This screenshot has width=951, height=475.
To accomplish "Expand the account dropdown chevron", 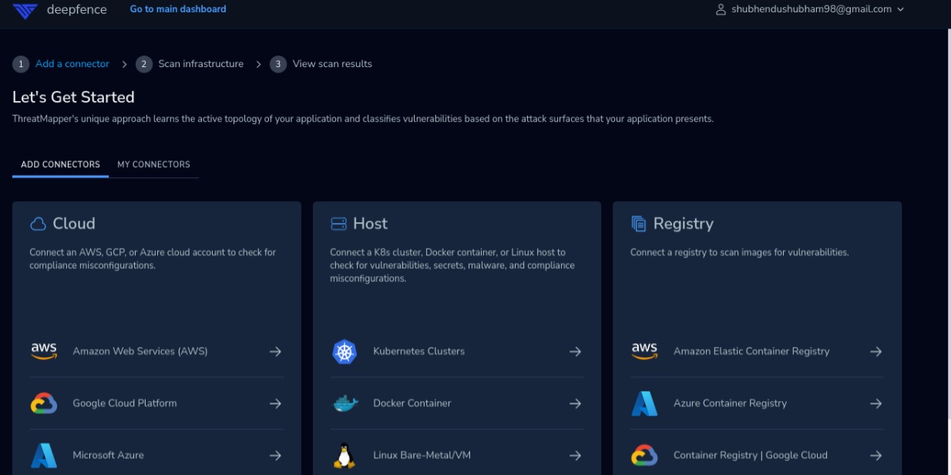I will pyautogui.click(x=900, y=9).
